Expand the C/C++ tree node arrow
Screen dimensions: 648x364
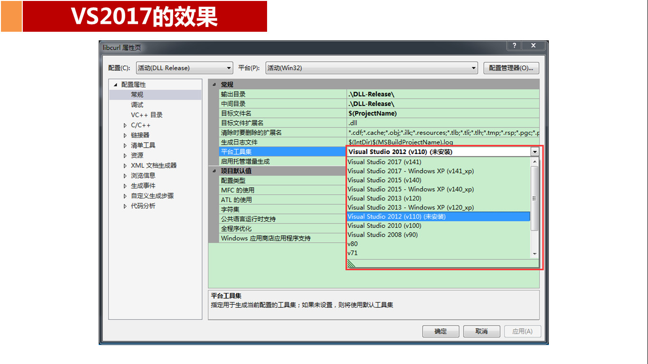[x=125, y=126]
